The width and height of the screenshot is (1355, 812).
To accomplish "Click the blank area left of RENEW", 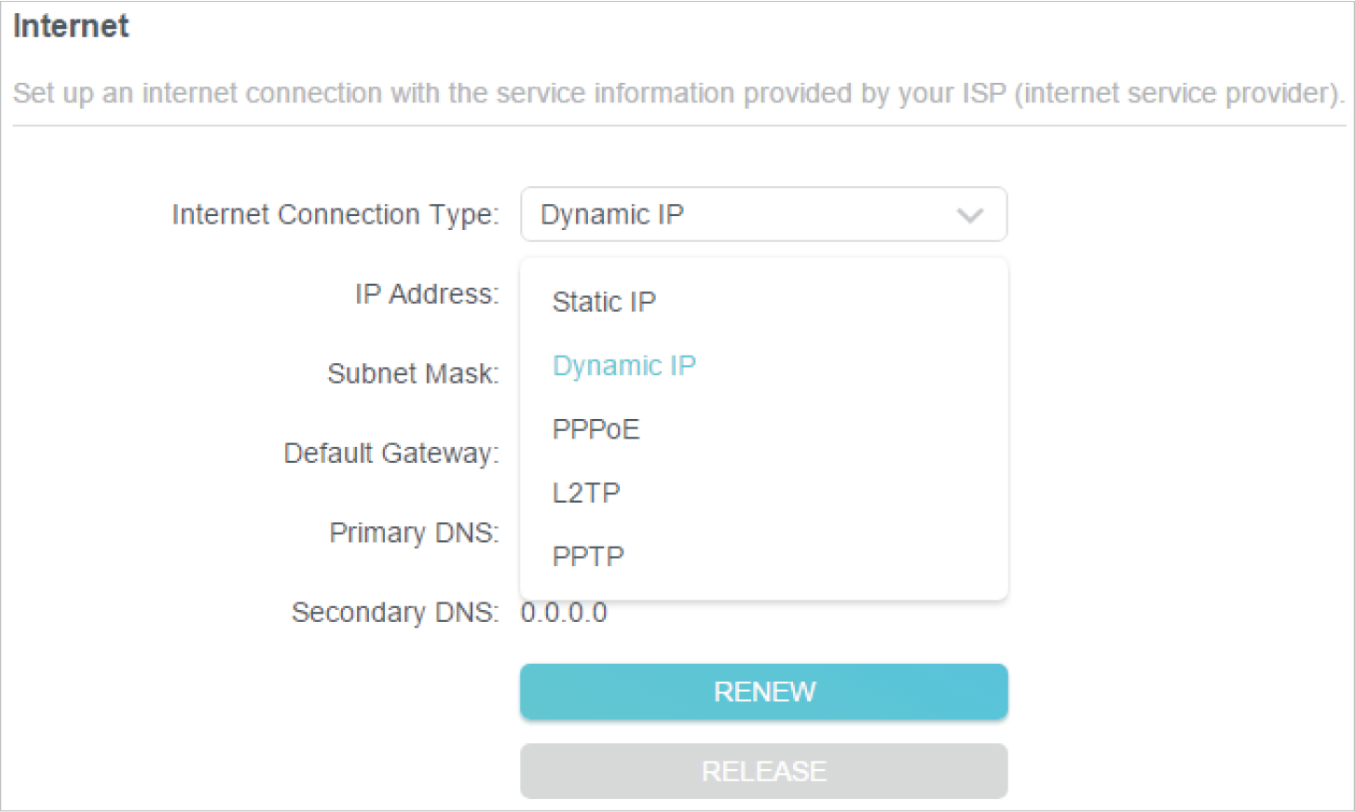I will [280, 692].
